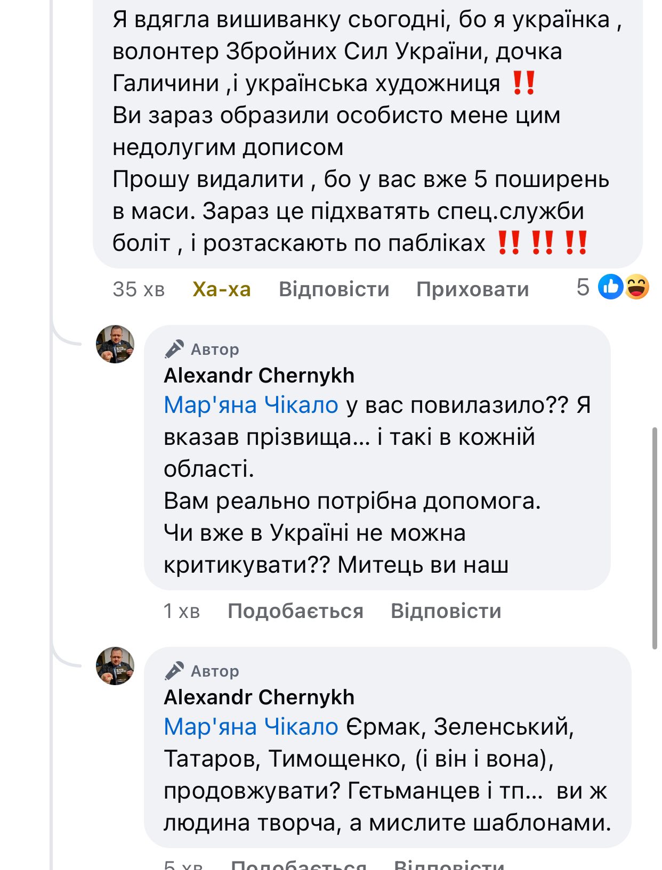Open avatar of first Alexandr Chernykh reply

point(115,344)
